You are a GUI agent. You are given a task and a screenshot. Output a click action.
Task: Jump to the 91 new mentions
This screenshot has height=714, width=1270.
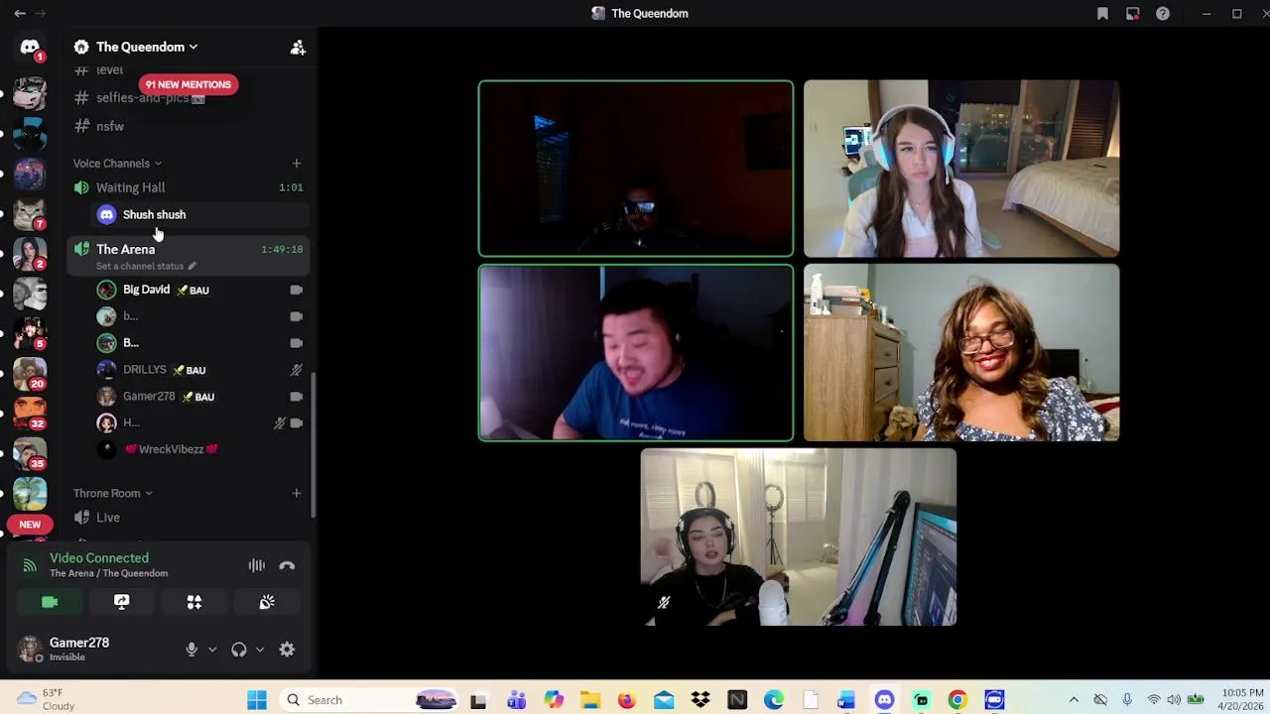click(x=189, y=84)
